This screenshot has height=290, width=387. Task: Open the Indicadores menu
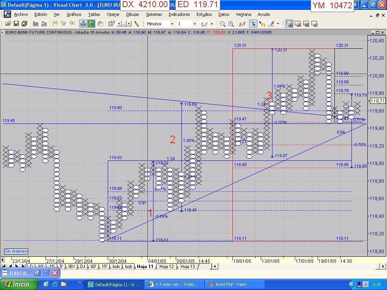[x=179, y=14]
